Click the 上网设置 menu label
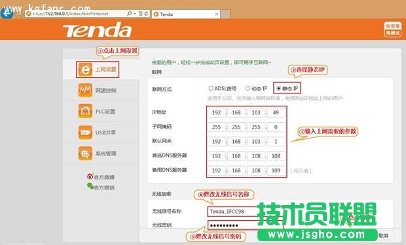The height and width of the screenshot is (245, 406). coord(106,69)
